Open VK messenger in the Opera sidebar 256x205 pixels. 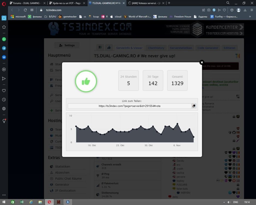[x=4, y=57]
